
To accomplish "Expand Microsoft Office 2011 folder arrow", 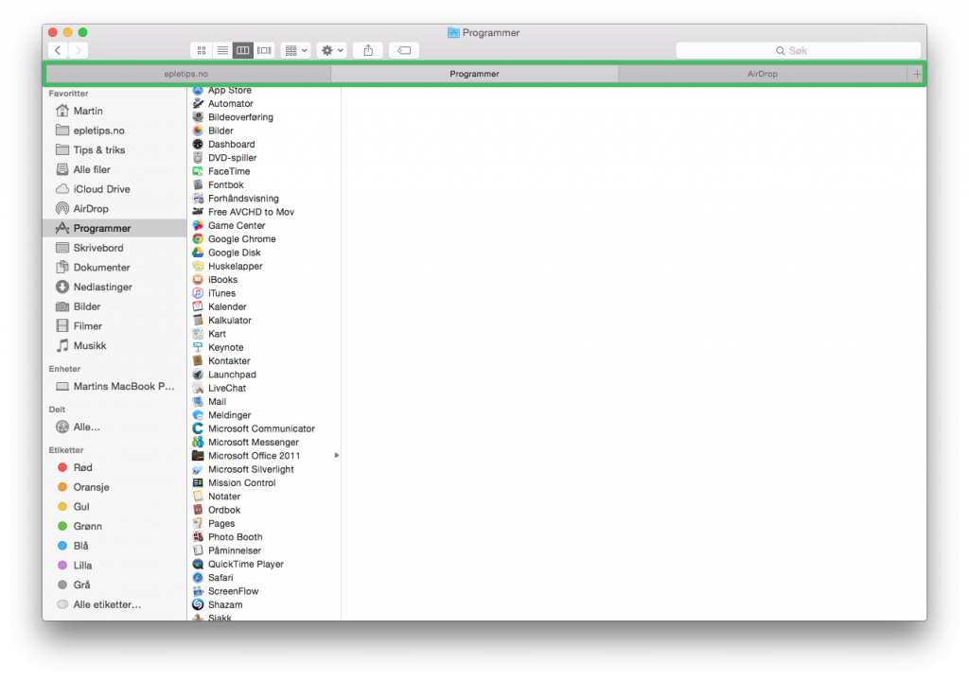I will click(x=336, y=456).
